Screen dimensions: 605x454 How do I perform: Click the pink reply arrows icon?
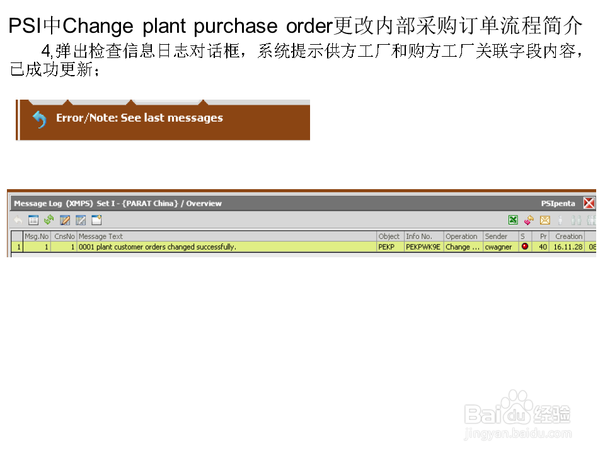(529, 220)
